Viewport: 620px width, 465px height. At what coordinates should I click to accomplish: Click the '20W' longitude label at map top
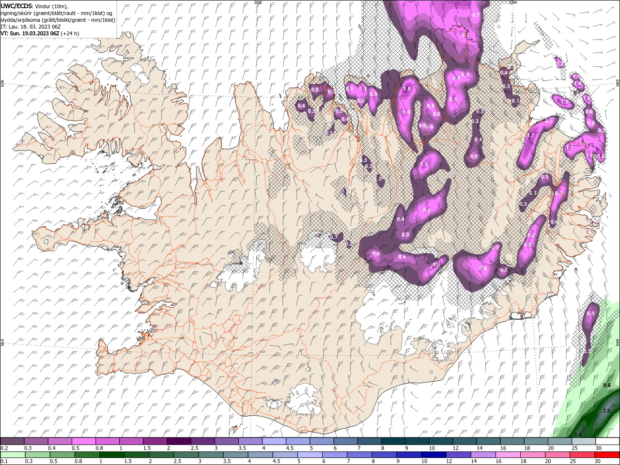(x=258, y=2)
